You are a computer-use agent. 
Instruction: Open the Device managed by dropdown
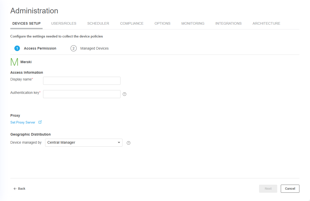(84, 143)
